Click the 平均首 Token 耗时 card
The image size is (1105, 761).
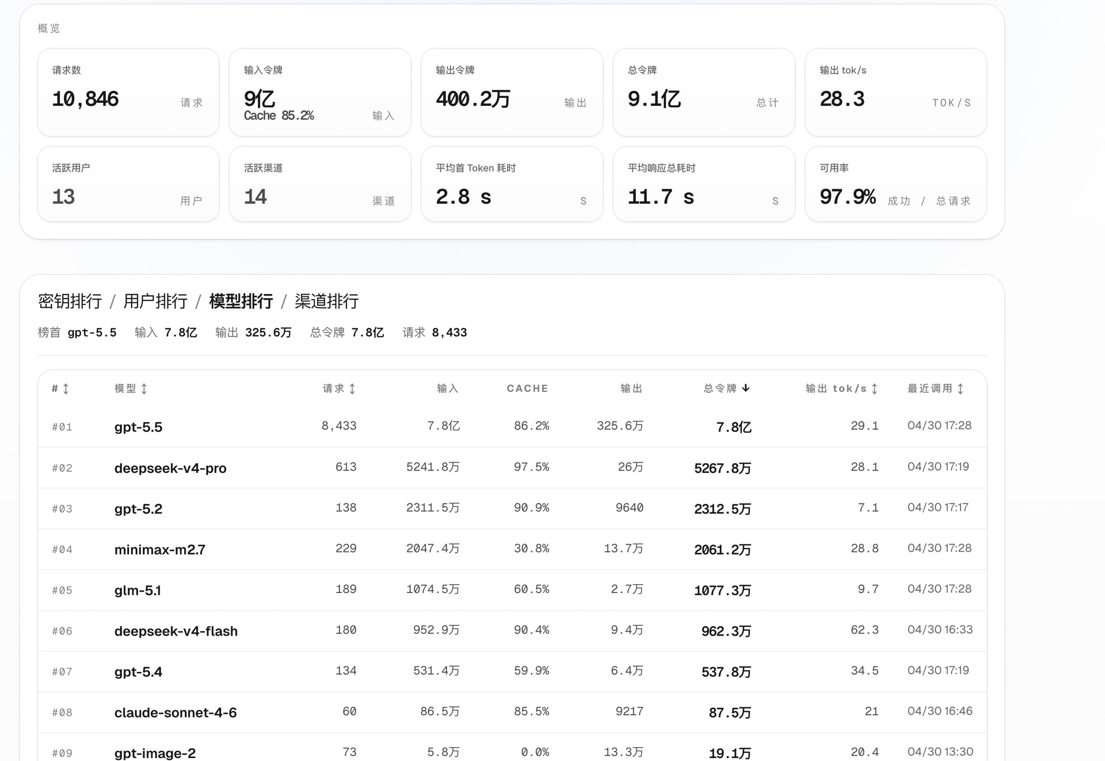pos(512,184)
